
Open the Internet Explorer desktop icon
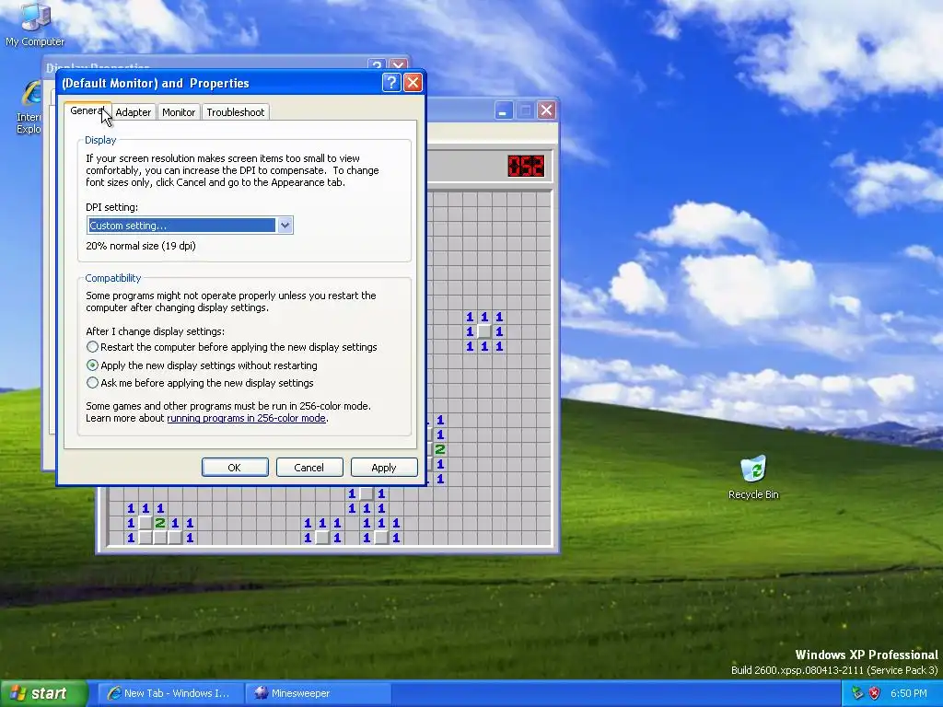[29, 109]
